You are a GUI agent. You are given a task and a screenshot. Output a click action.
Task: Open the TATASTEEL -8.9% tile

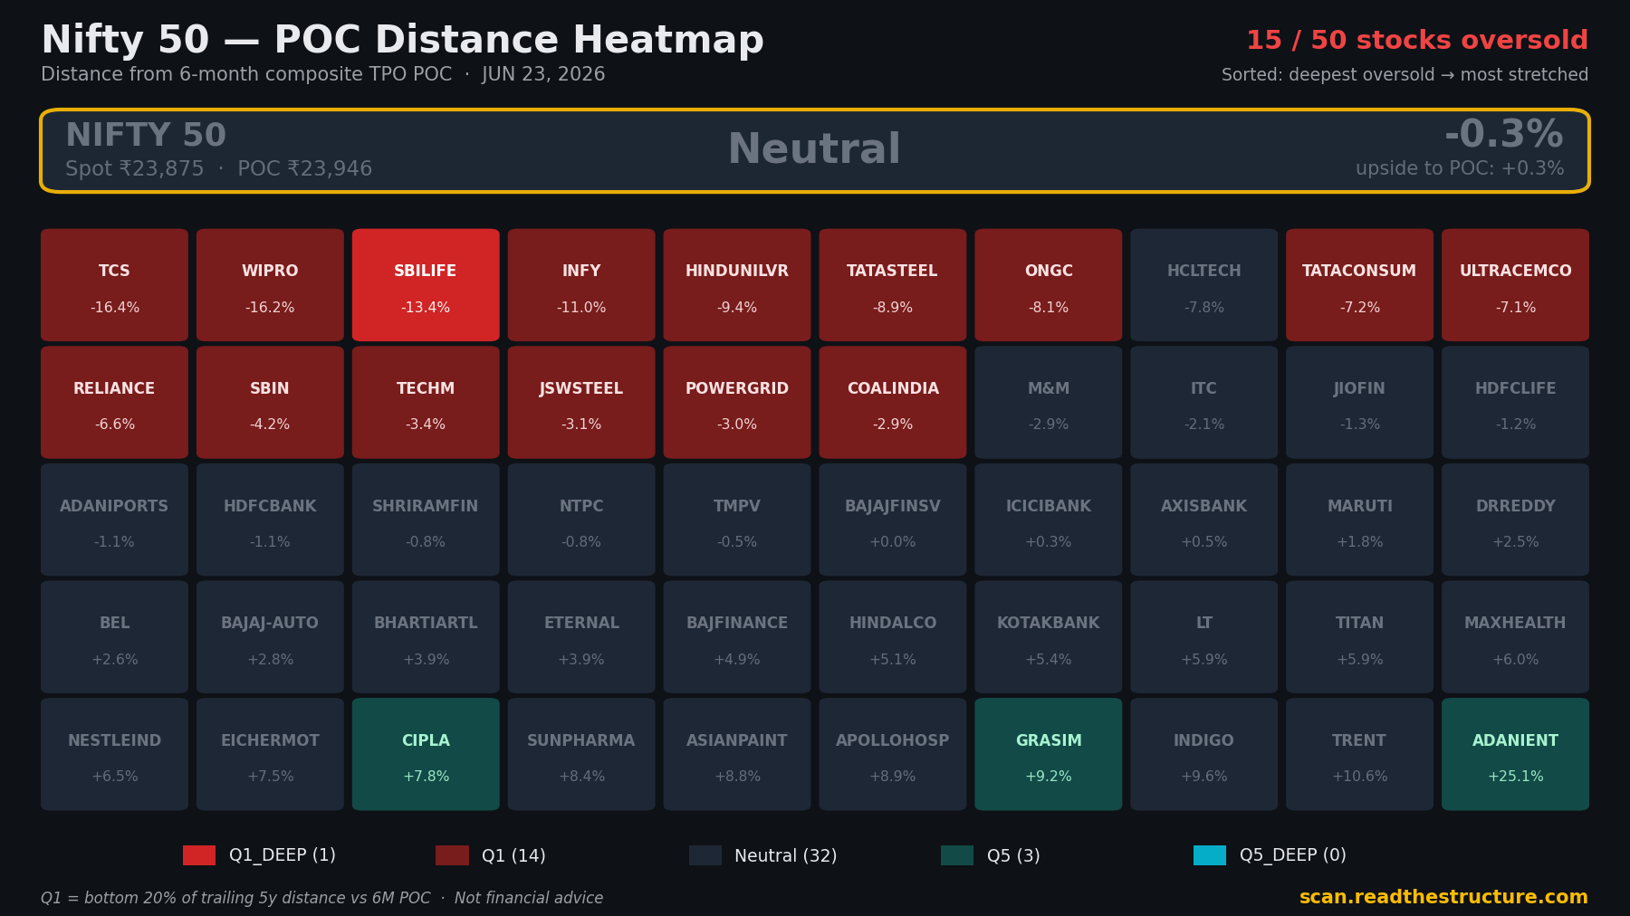tap(893, 285)
